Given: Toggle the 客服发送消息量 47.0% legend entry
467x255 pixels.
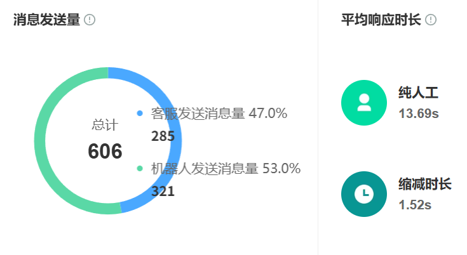Looking at the screenshot, I should click(219, 114).
